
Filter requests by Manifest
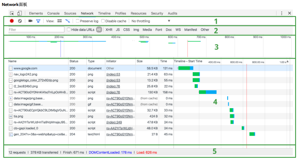(191, 30)
